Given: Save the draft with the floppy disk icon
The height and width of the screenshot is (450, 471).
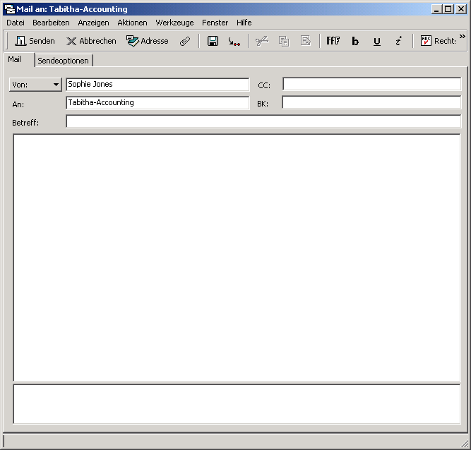Looking at the screenshot, I should click(x=213, y=41).
